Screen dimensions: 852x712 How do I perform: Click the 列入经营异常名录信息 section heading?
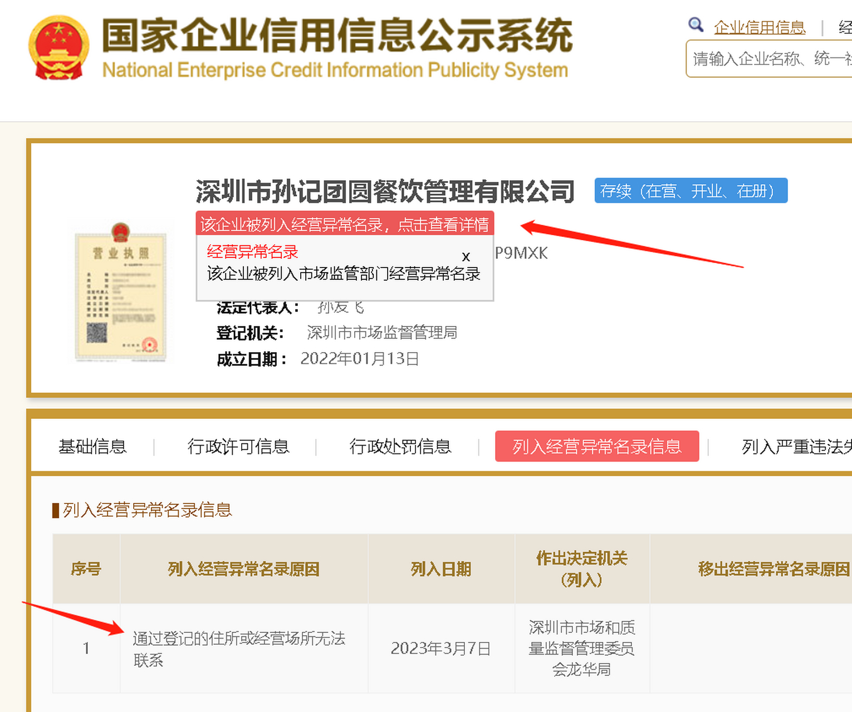pyautogui.click(x=147, y=510)
